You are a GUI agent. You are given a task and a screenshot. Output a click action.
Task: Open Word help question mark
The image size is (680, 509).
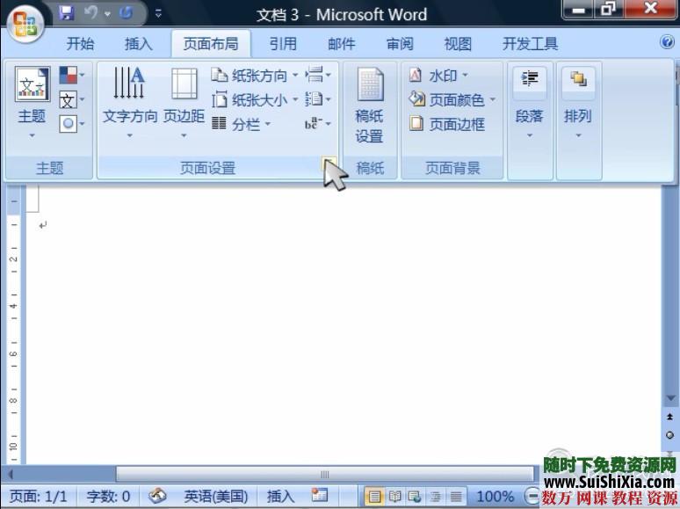pos(667,42)
